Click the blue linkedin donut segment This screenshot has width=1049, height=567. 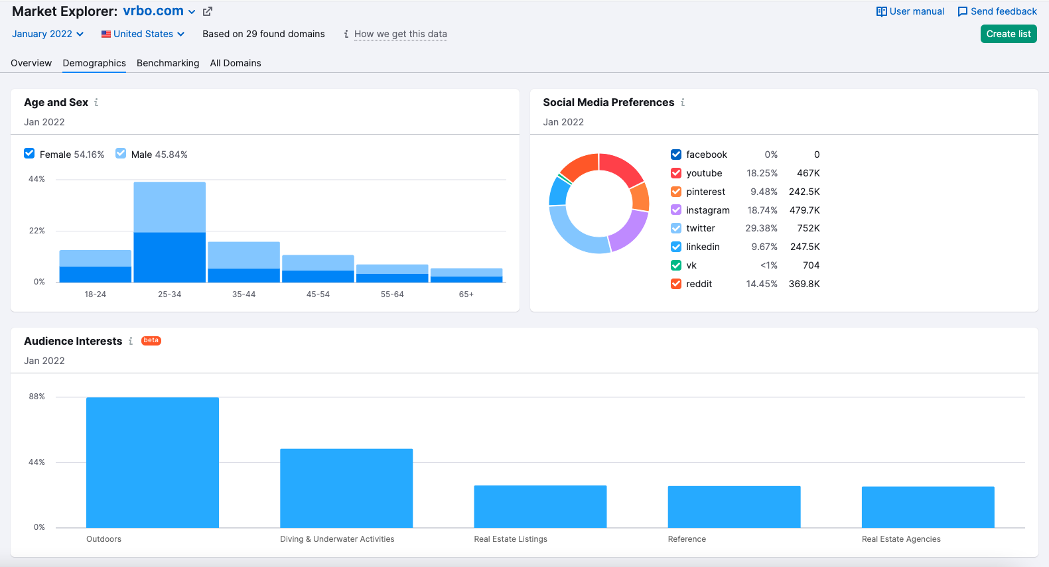coord(559,191)
